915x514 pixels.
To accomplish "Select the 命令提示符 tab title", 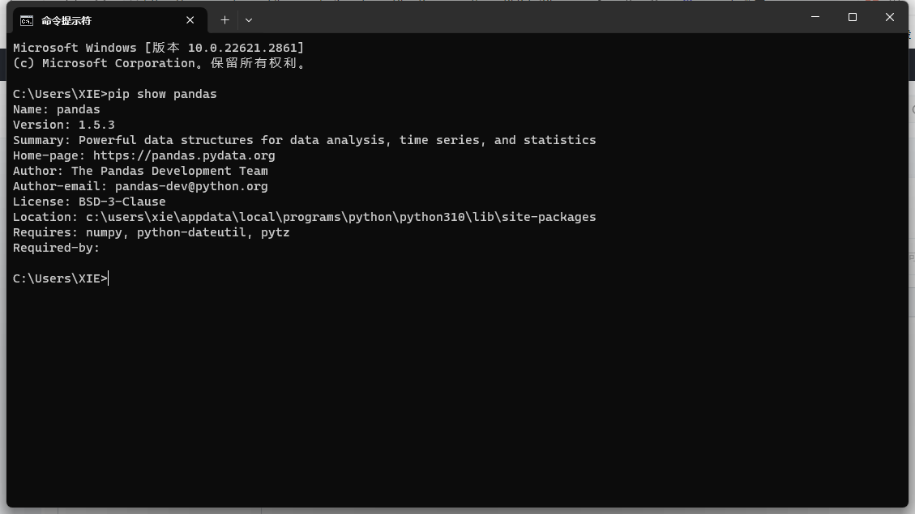I will (66, 21).
